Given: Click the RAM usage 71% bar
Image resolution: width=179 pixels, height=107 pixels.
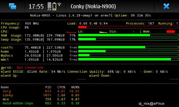Looking at the screenshot, I should [128, 35].
